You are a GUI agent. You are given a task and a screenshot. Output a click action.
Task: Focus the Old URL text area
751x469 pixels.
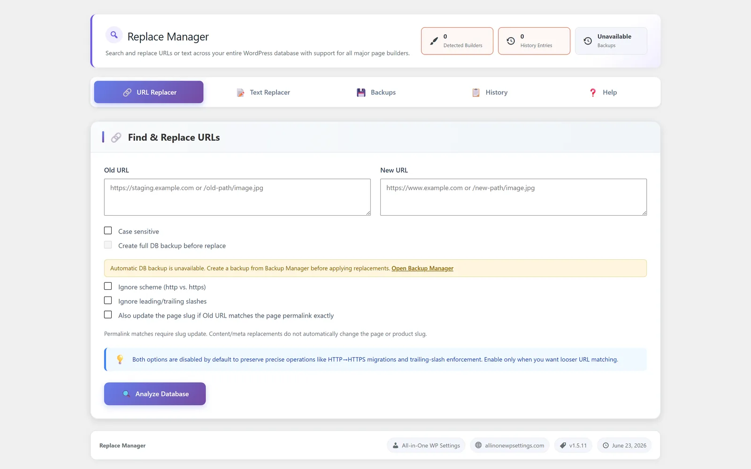(238, 197)
